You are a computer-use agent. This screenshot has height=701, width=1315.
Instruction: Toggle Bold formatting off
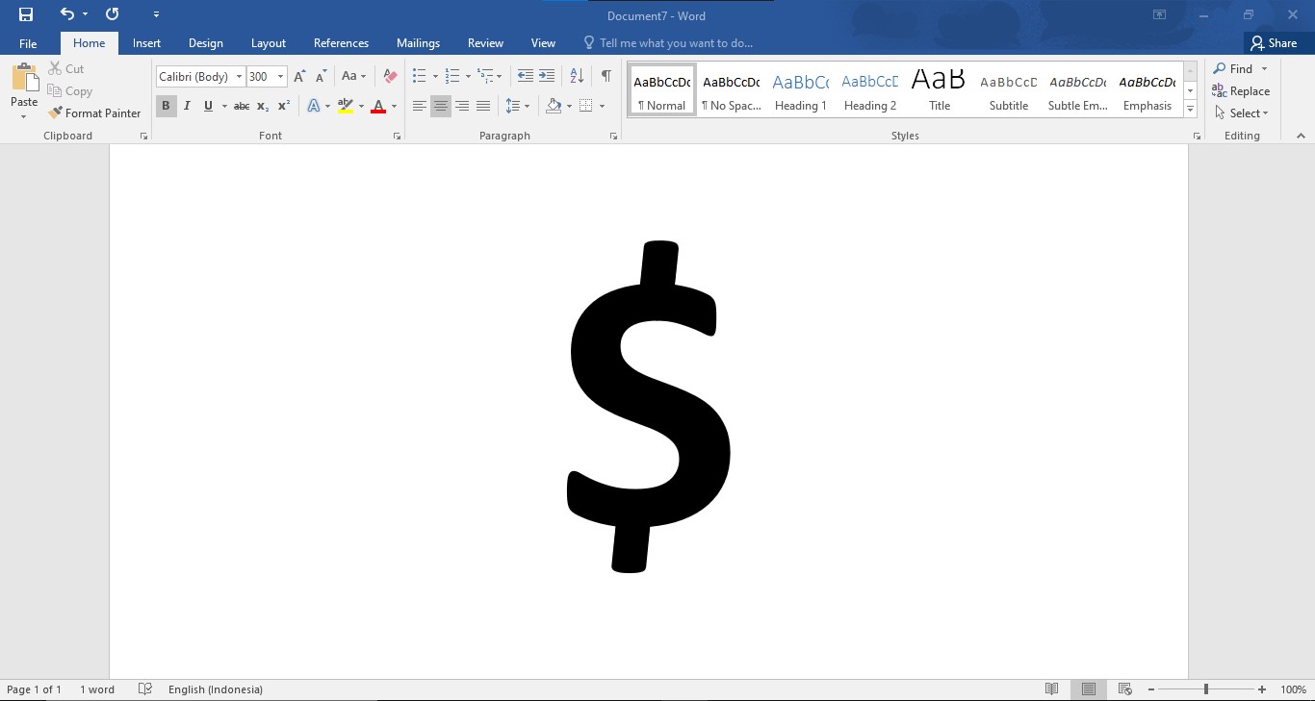click(x=166, y=106)
